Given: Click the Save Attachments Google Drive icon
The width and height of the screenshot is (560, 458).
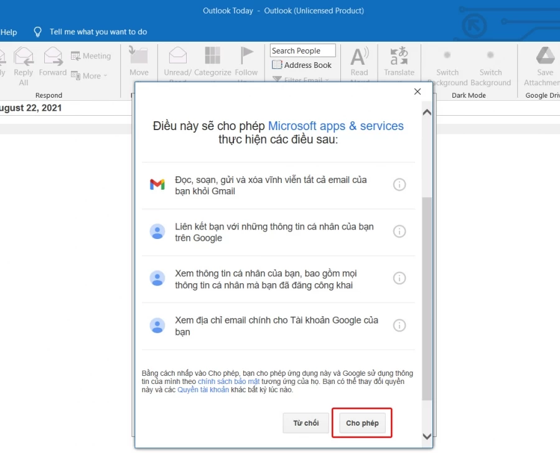Looking at the screenshot, I should click(545, 55).
